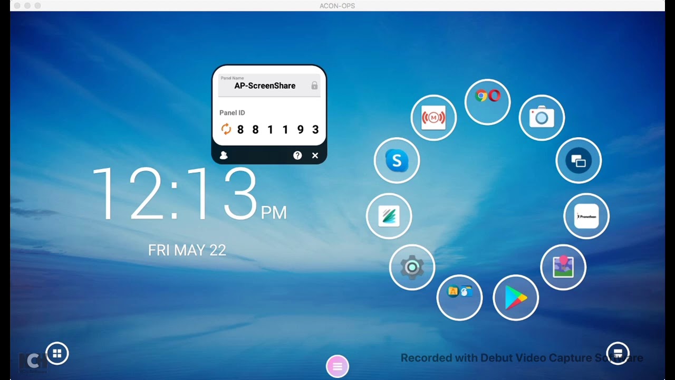Open the Chrome and Opera browsers folder
This screenshot has height=380, width=675.
[x=487, y=102]
